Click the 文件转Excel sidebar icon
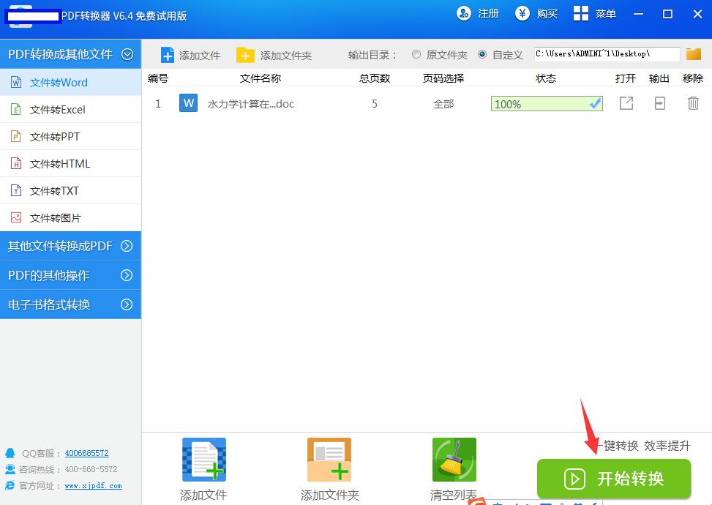 [x=16, y=110]
